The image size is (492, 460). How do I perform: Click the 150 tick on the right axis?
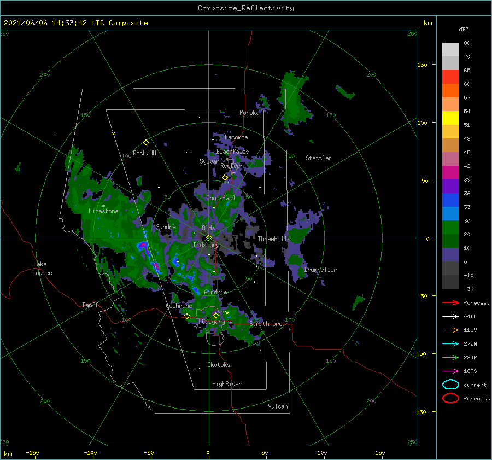(422, 65)
